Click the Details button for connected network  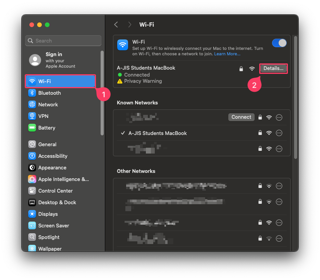pos(273,68)
